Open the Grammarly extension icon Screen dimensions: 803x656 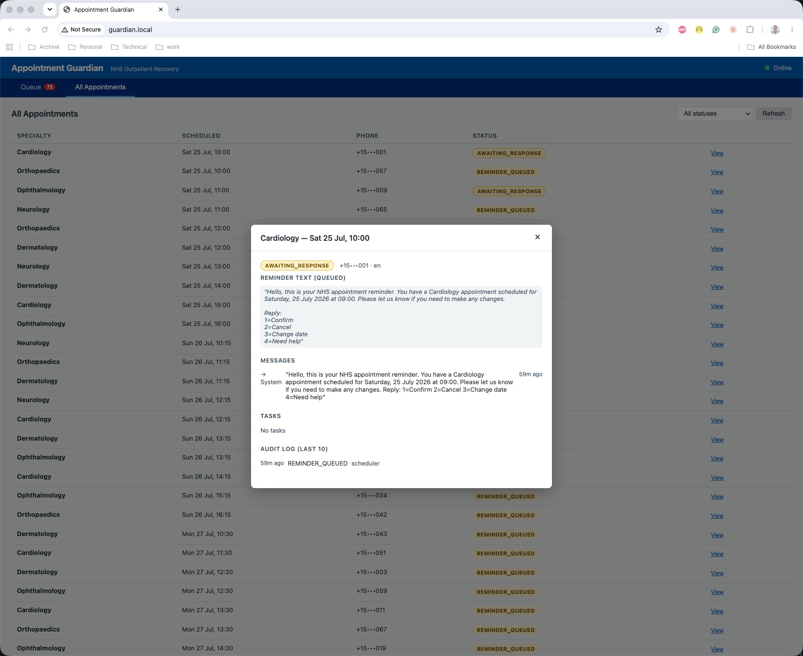click(x=716, y=30)
